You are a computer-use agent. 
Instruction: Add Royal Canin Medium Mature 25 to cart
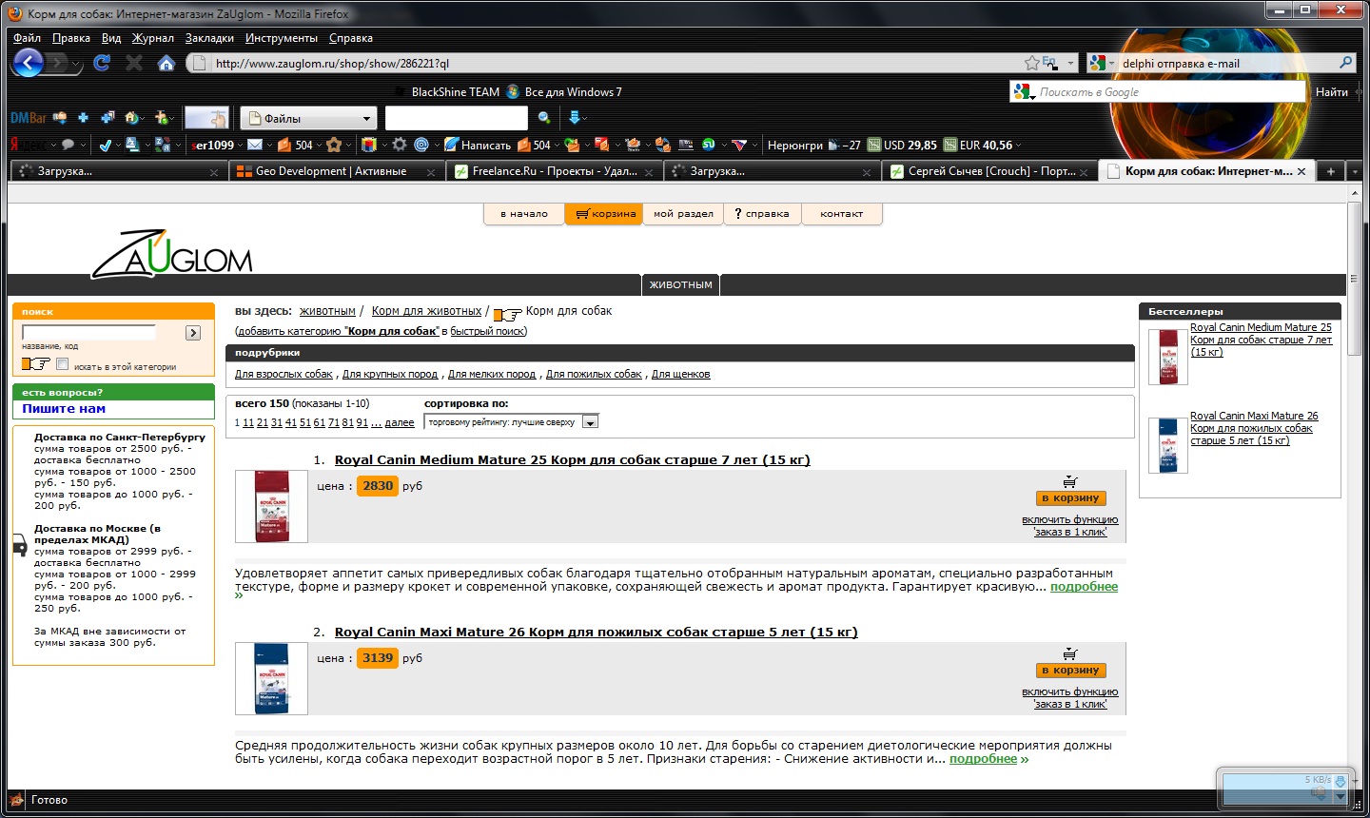coord(1070,497)
